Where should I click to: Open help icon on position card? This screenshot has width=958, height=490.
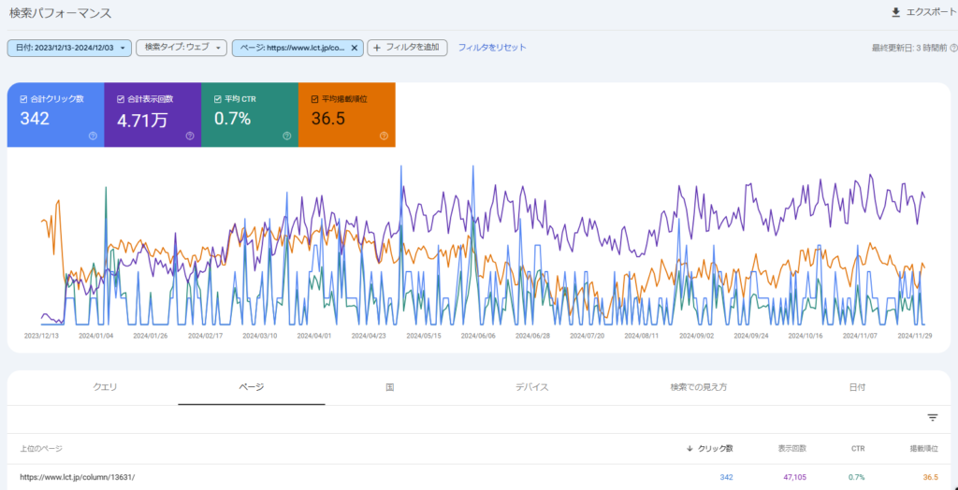tap(384, 136)
